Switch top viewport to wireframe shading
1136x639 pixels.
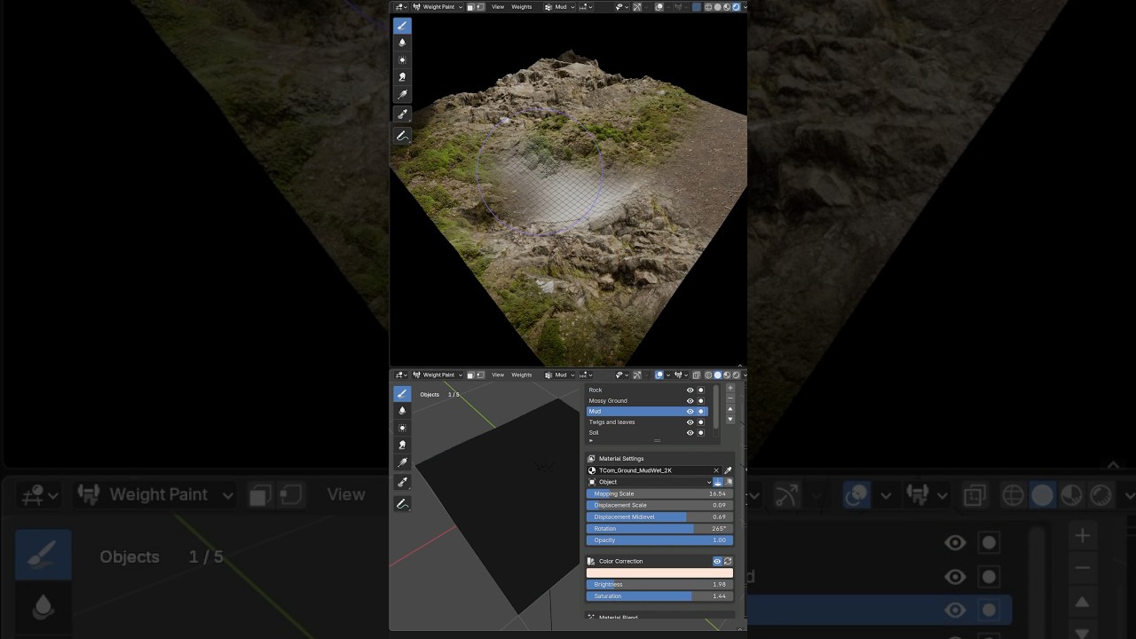pyautogui.click(x=707, y=6)
